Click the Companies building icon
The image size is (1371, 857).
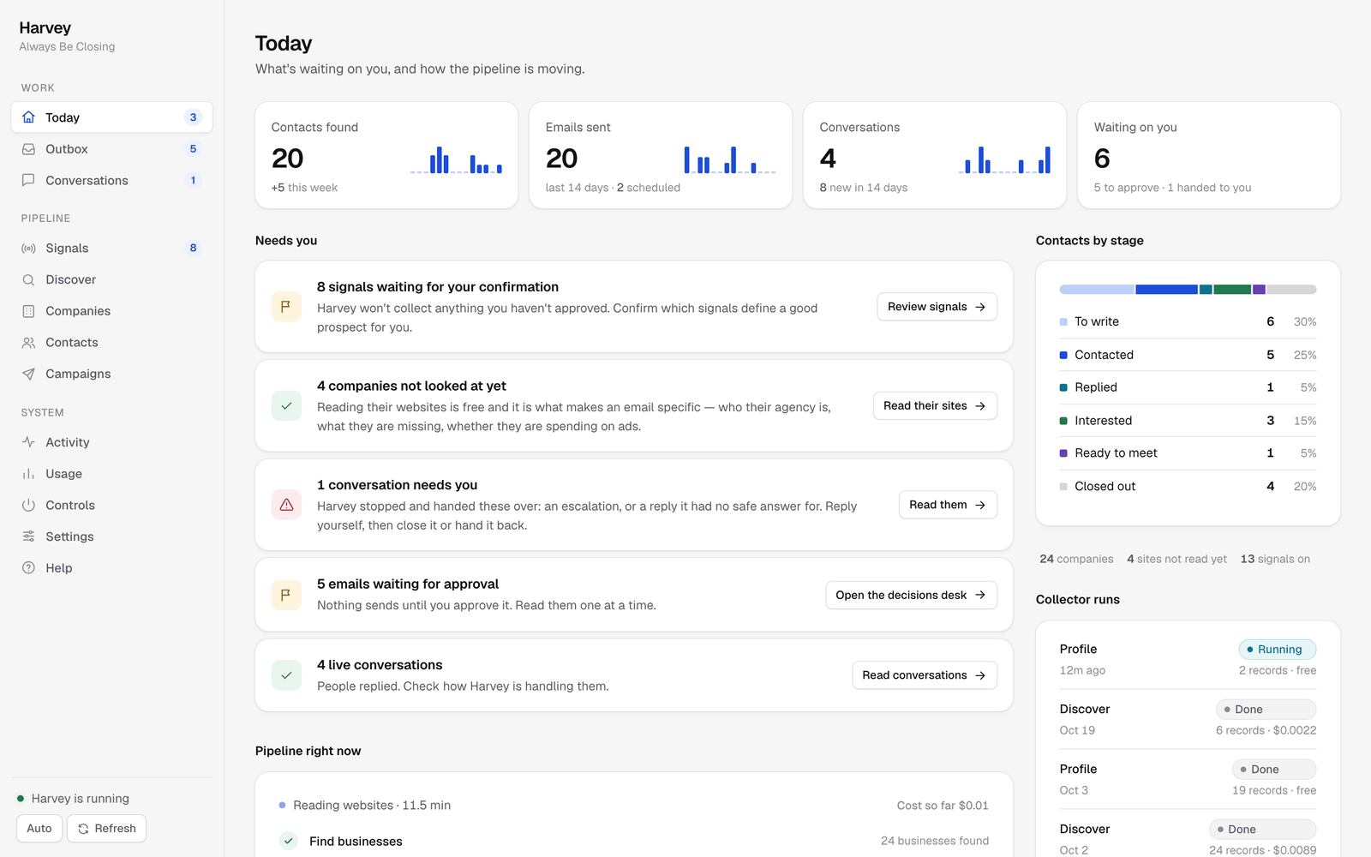tap(28, 311)
